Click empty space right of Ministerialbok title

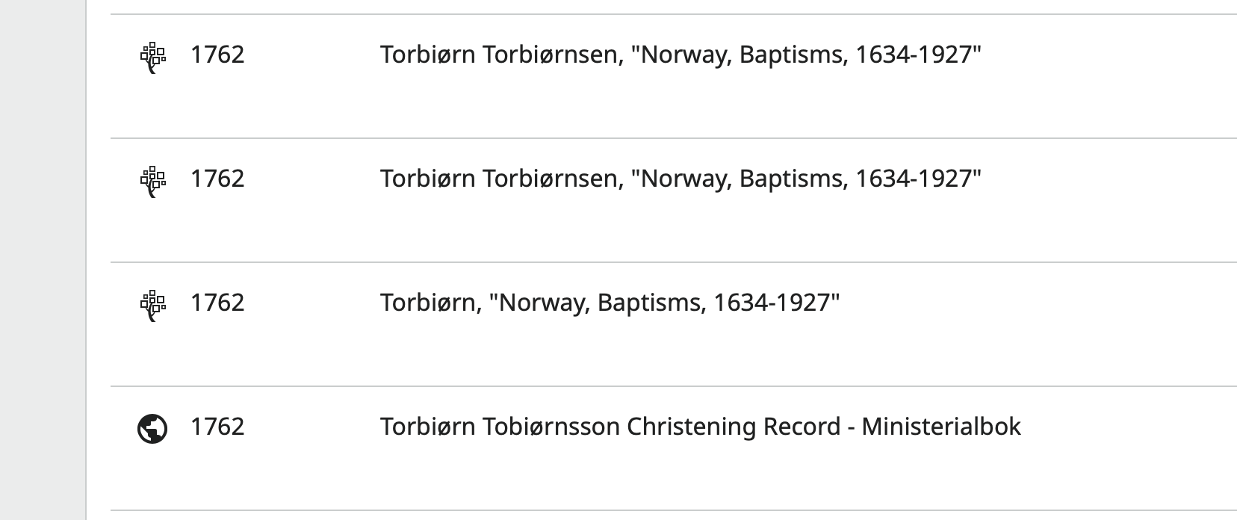[1128, 427]
